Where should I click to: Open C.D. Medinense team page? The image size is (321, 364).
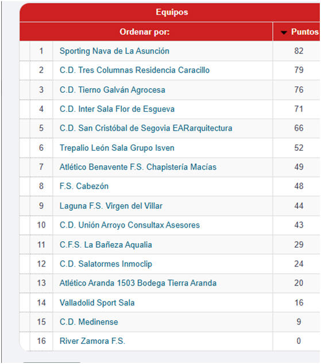[88, 322]
